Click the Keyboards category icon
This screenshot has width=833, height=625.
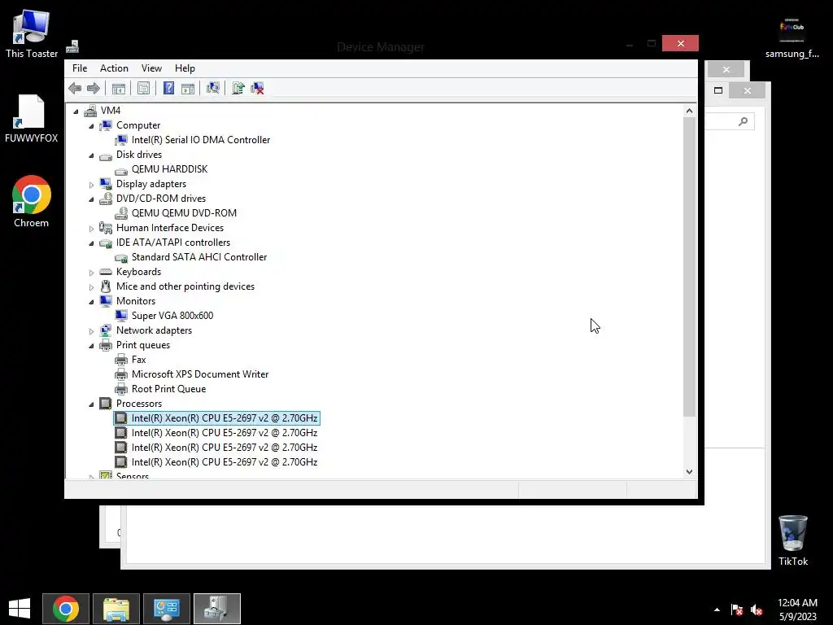[106, 272]
